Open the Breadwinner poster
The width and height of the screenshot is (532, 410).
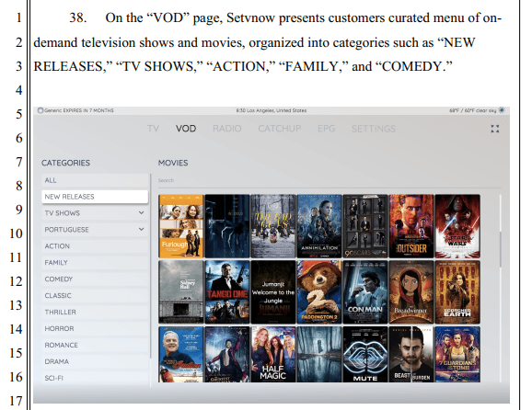coord(411,292)
